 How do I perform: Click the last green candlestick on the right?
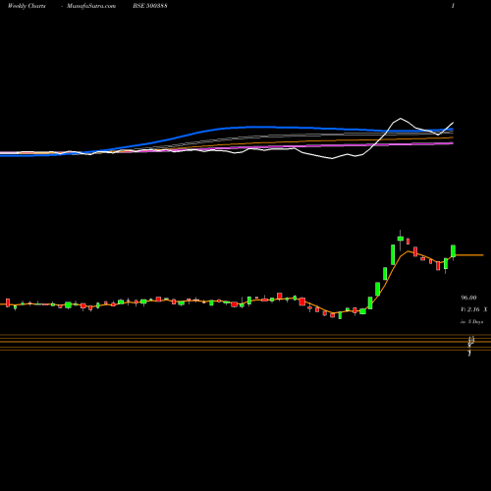(454, 250)
